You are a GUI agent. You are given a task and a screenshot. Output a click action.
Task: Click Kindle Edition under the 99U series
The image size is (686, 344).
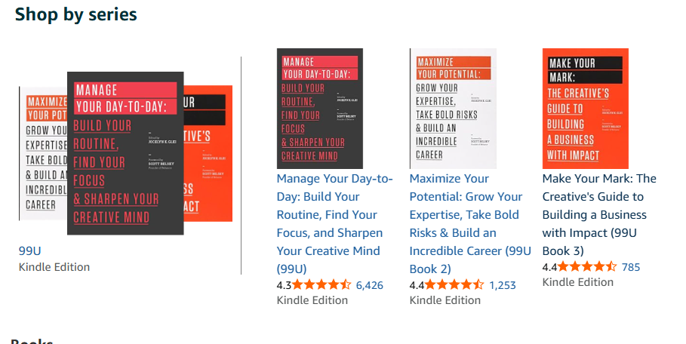(54, 267)
